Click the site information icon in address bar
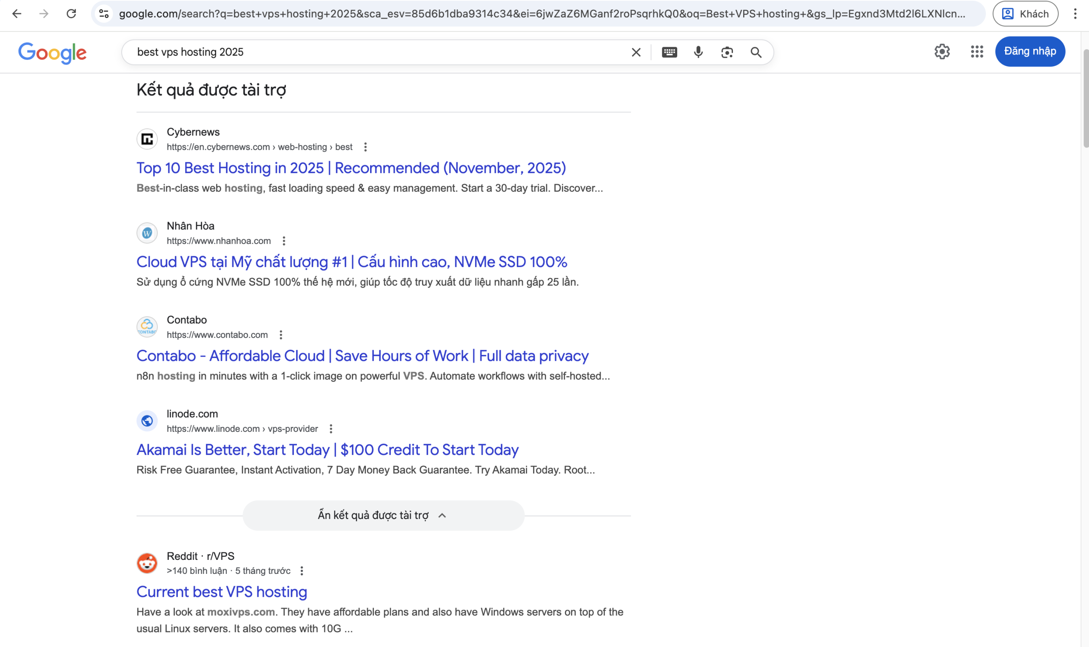The height and width of the screenshot is (647, 1089). [103, 14]
